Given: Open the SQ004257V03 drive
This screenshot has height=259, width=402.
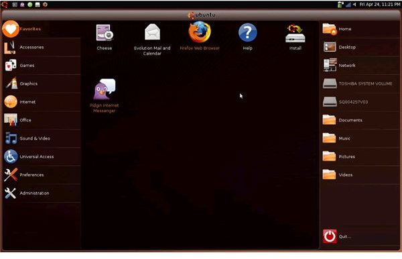Looking at the screenshot, I should (360, 102).
